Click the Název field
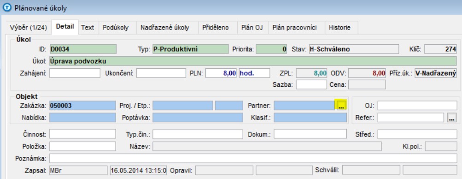Image resolution: width=462 pixels, height=179 pixels. coord(267,146)
